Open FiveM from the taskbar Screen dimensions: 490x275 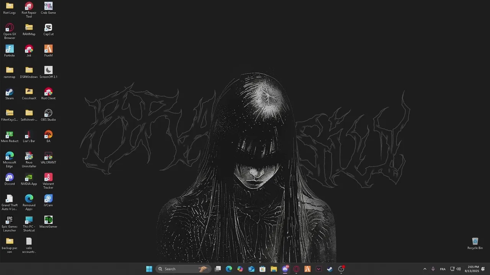pos(307,269)
